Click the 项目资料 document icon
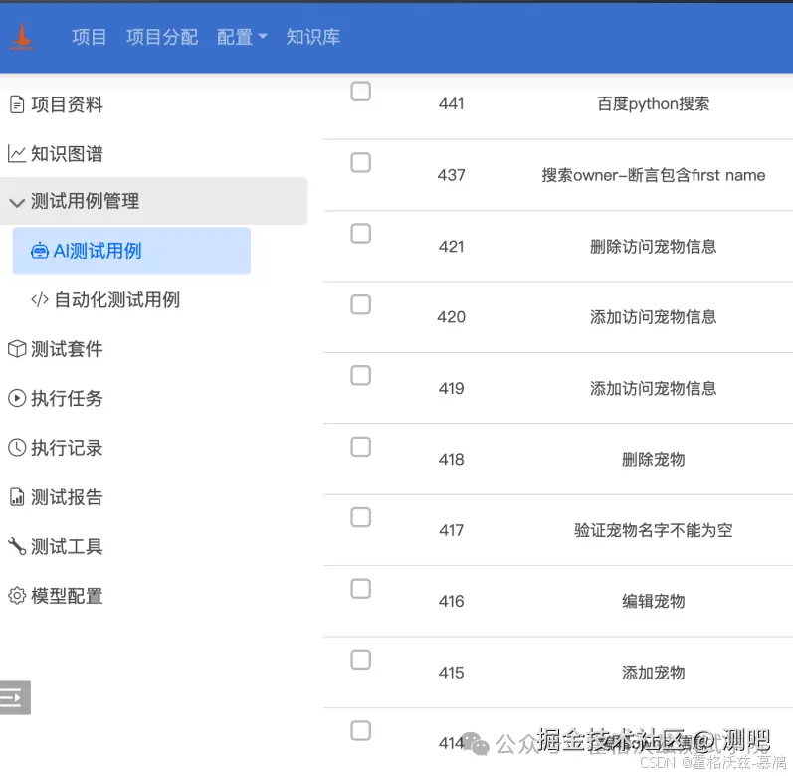This screenshot has width=793, height=776. click(x=16, y=104)
